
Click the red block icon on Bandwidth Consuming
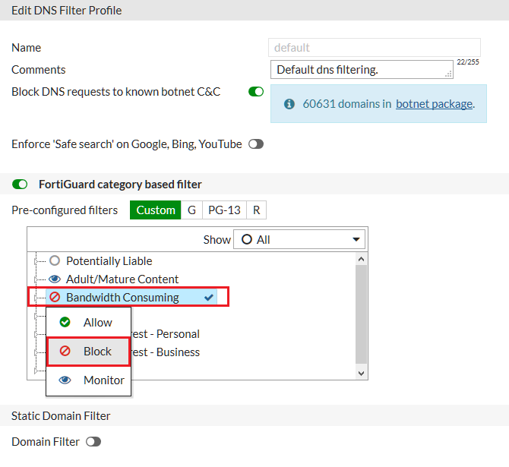55,297
